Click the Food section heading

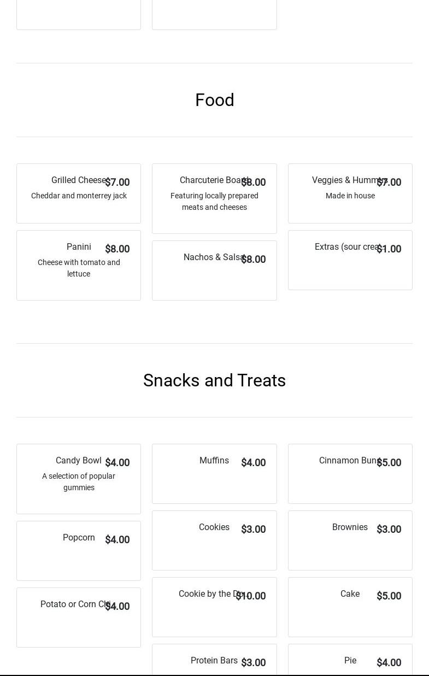coord(214,100)
